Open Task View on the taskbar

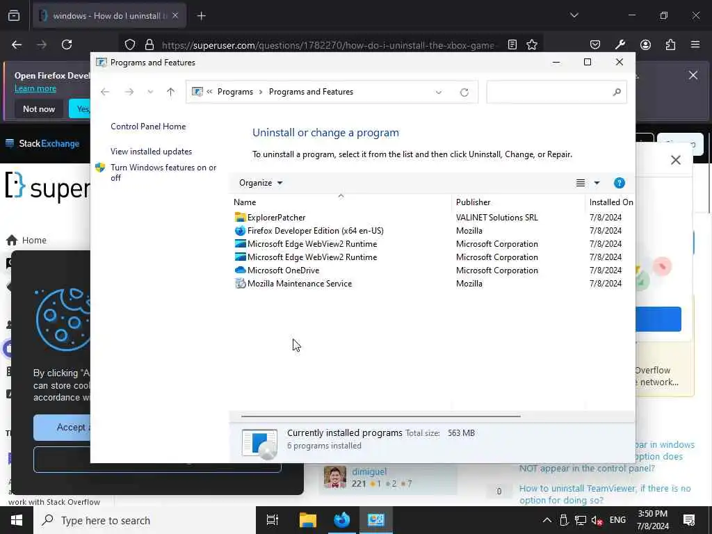tap(273, 520)
